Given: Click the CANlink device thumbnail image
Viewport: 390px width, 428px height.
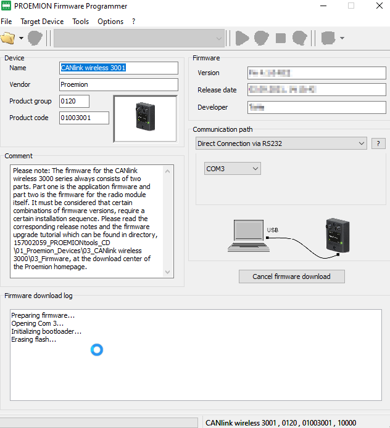Looking at the screenshot, I should [x=145, y=118].
